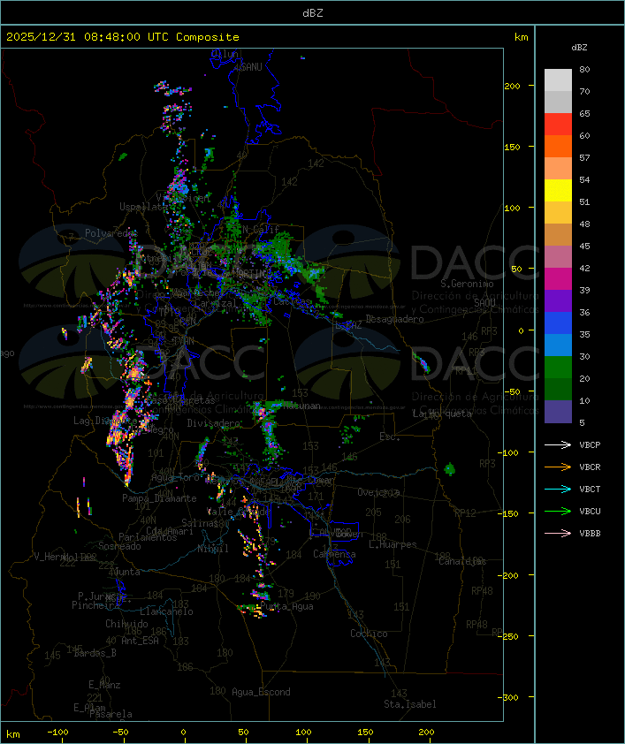This screenshot has width=625, height=744.
Task: Click the 150 tick on the bottom axis
Action: 365,733
